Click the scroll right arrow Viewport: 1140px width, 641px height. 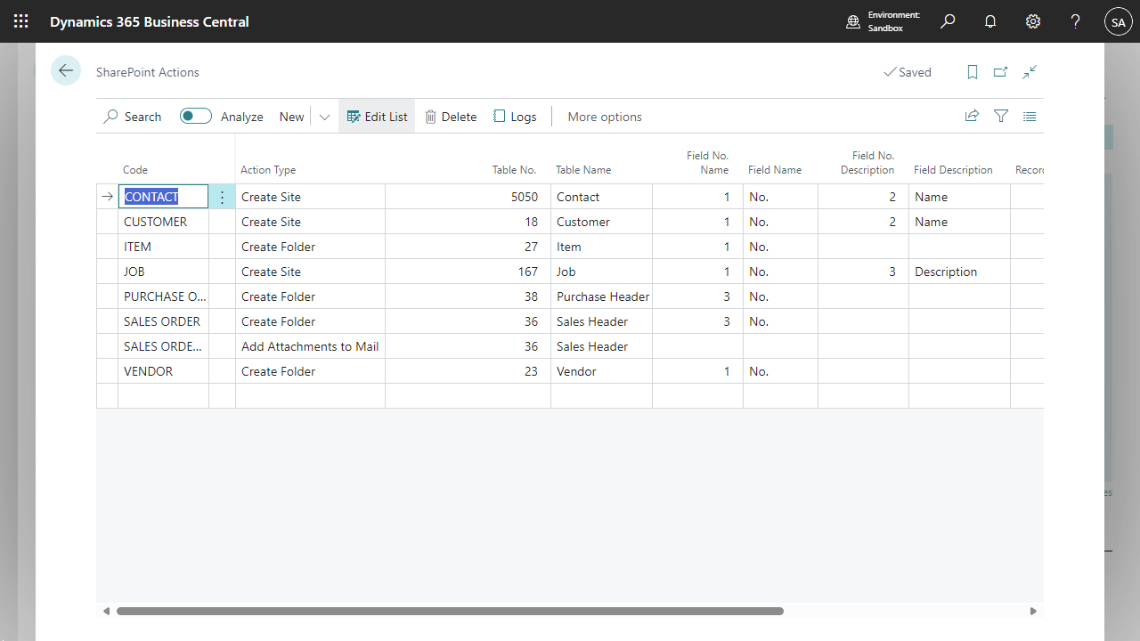1033,612
